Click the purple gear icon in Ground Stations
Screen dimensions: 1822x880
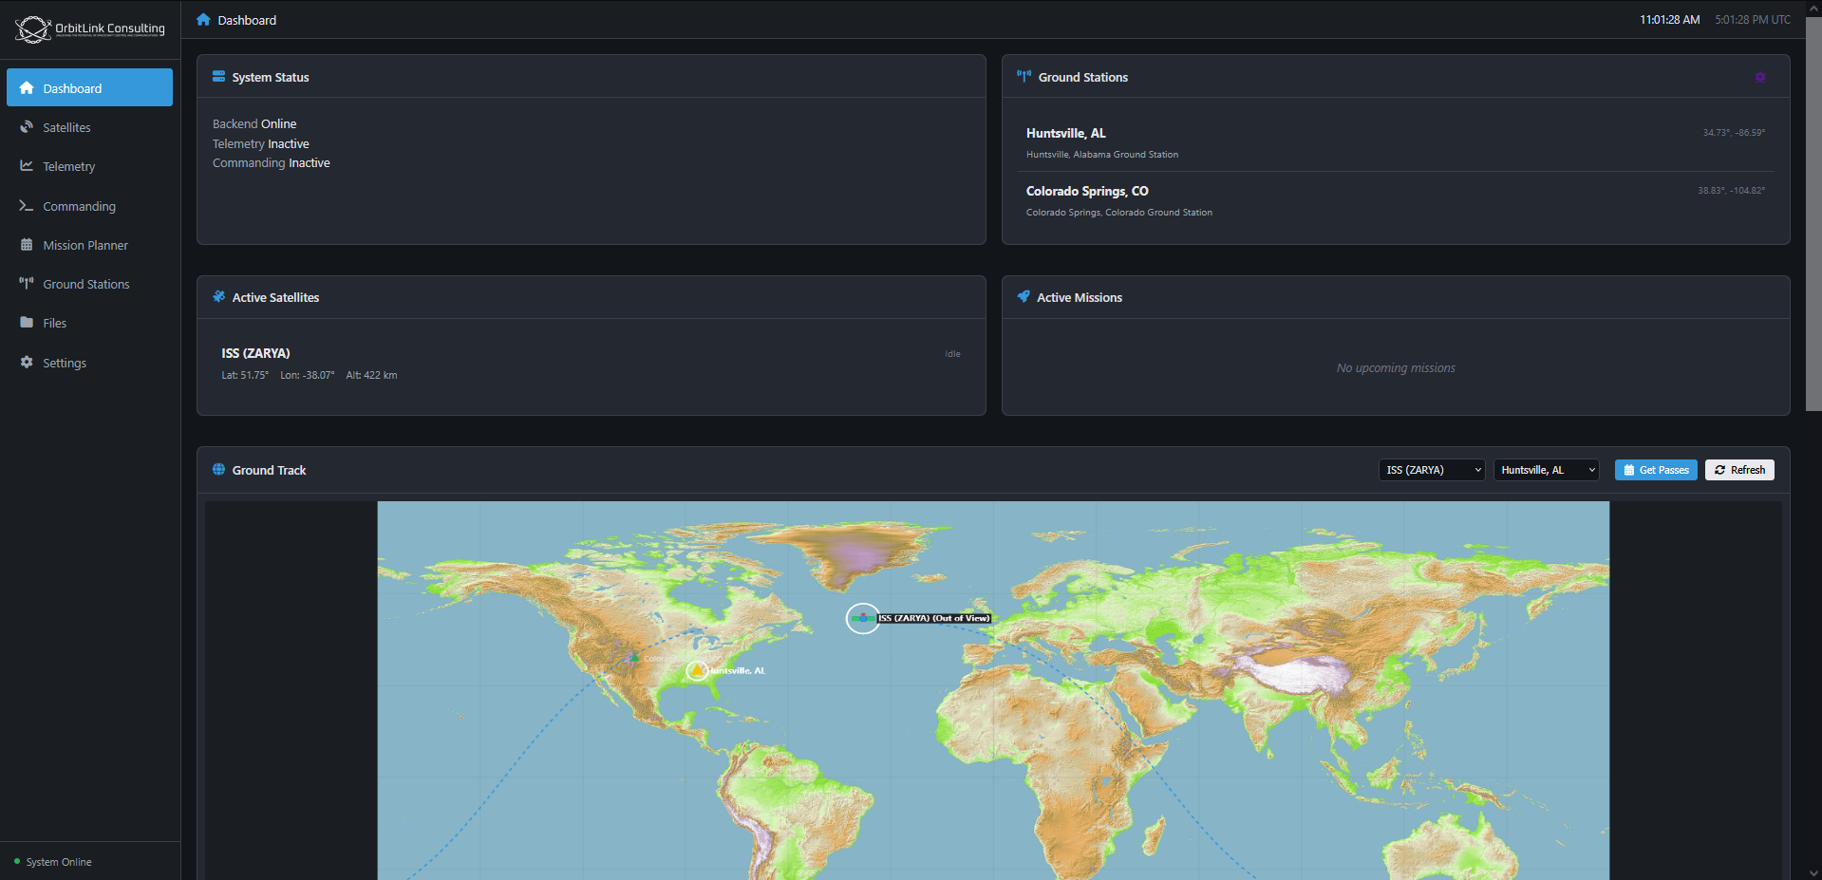pyautogui.click(x=1759, y=78)
